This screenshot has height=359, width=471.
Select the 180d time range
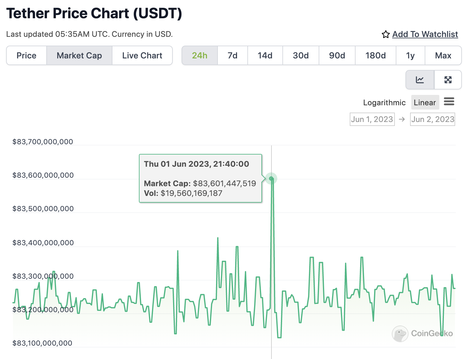point(376,55)
